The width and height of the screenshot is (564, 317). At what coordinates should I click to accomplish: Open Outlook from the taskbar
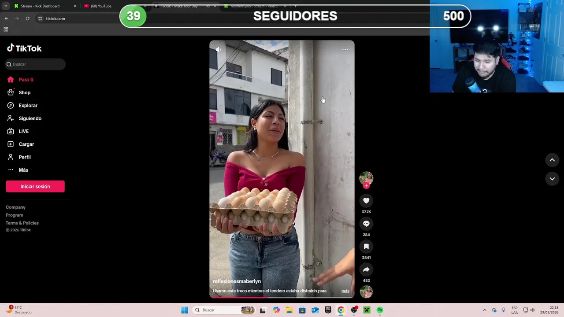[315, 310]
